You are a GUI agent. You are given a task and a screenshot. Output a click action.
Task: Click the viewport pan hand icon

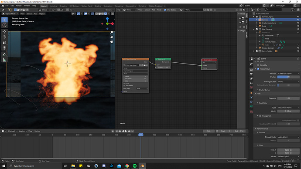112,37
